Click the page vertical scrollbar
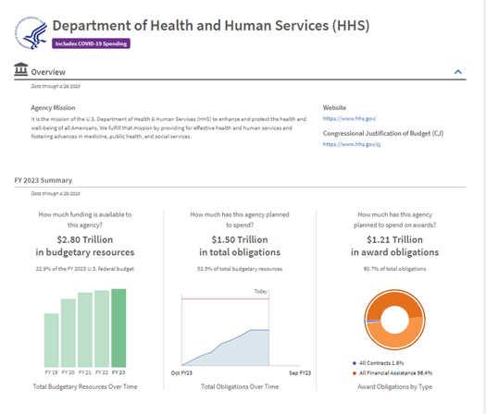 coord(483,207)
